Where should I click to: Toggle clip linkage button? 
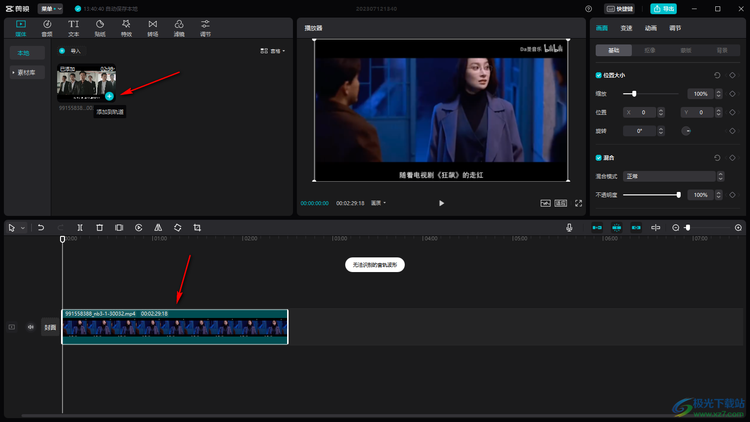tap(636, 228)
